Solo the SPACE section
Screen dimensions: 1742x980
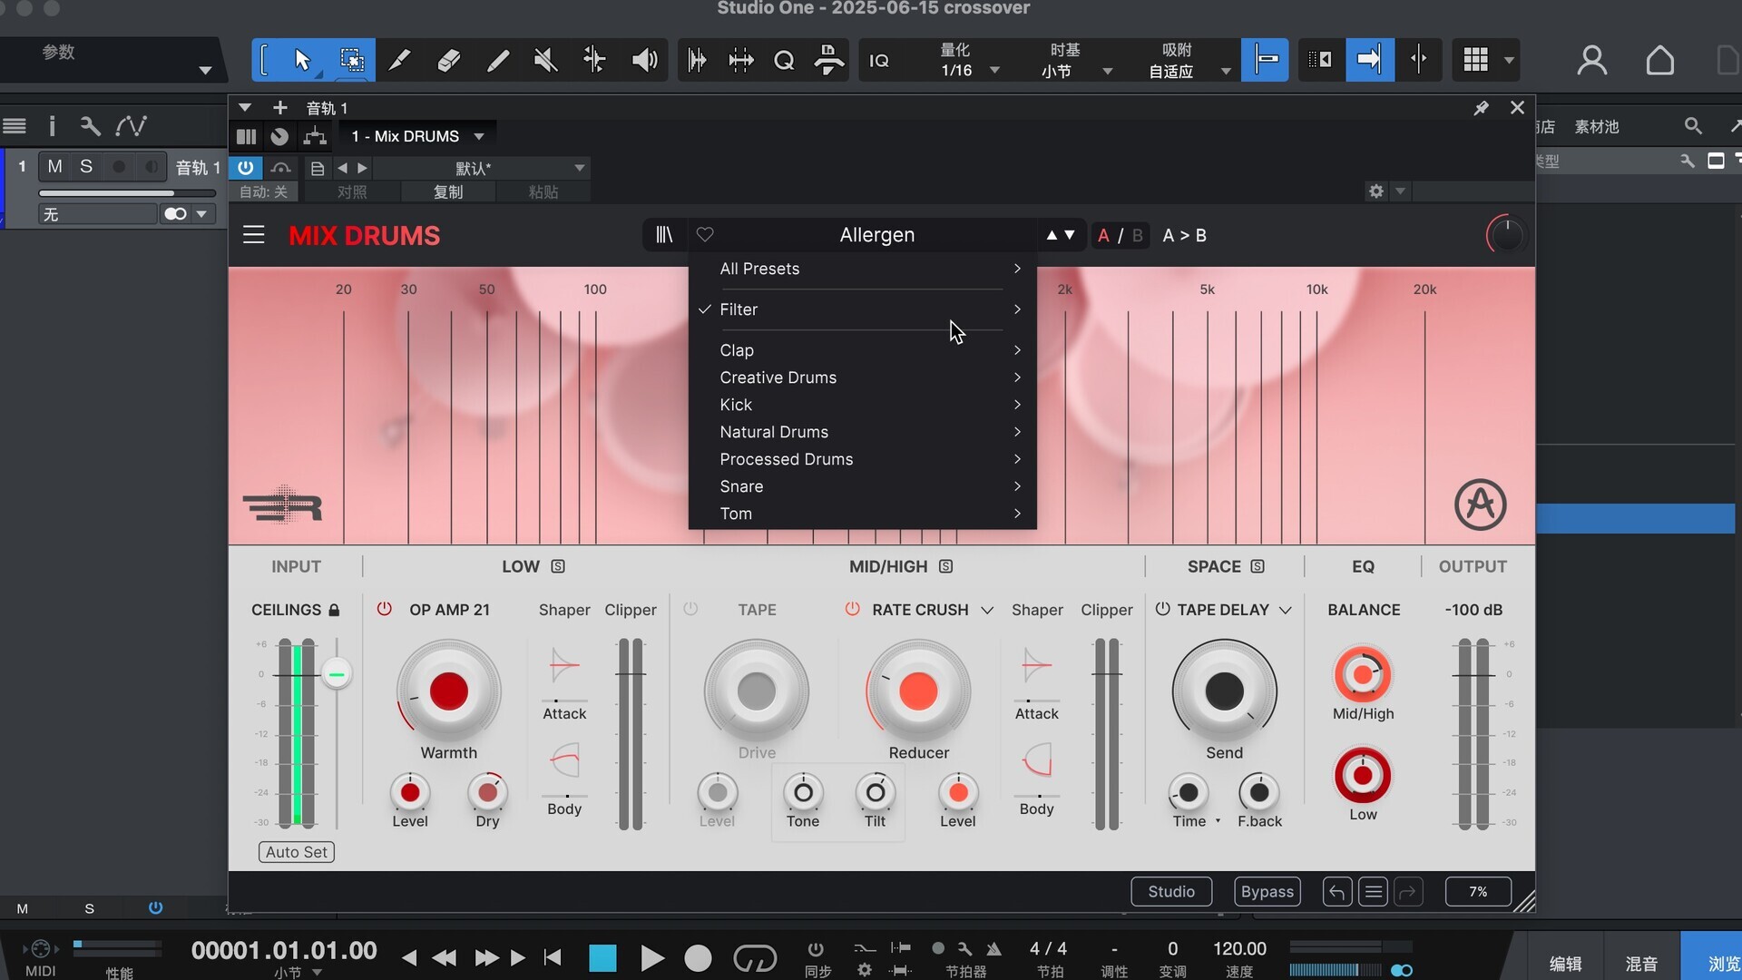1258,566
